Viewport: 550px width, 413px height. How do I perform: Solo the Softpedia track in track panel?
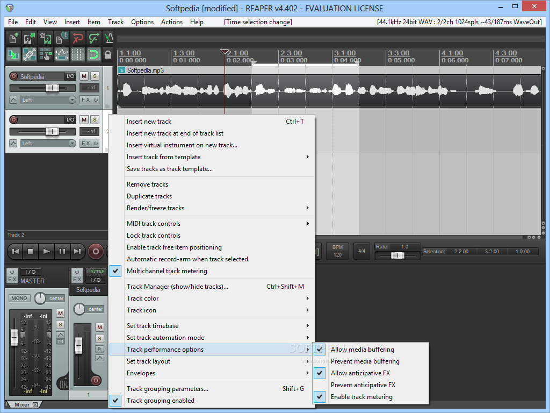point(95,76)
